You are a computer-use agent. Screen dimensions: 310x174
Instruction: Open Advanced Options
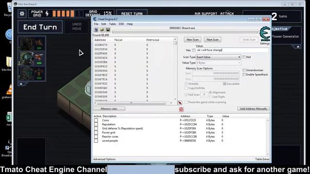[105, 159]
